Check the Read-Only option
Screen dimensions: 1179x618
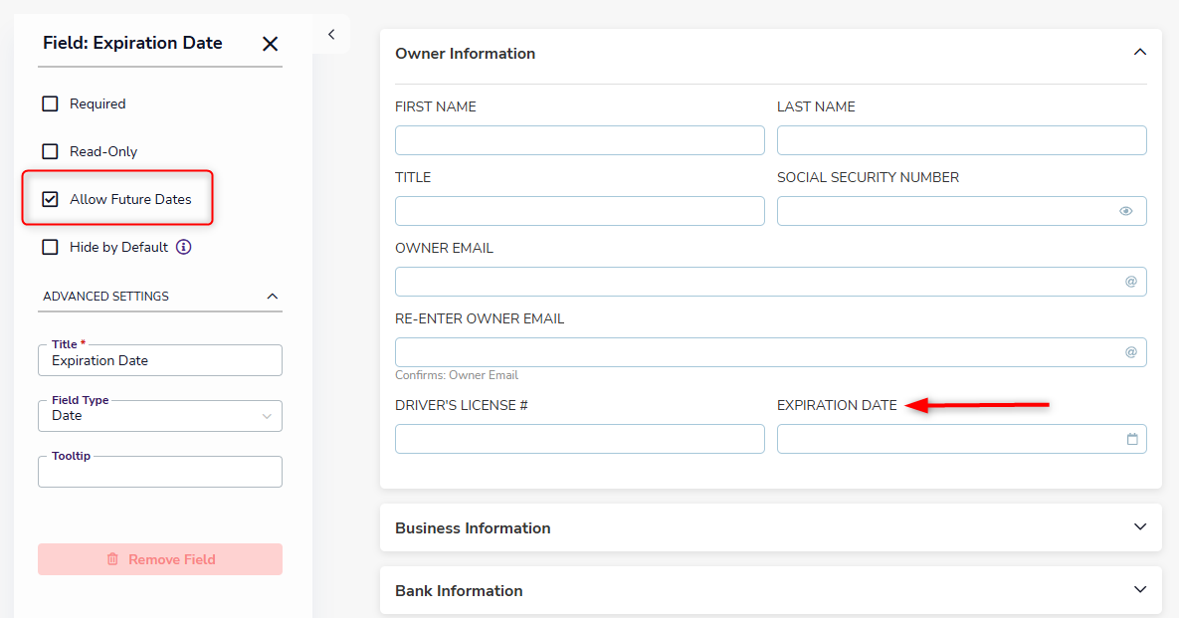pos(51,151)
